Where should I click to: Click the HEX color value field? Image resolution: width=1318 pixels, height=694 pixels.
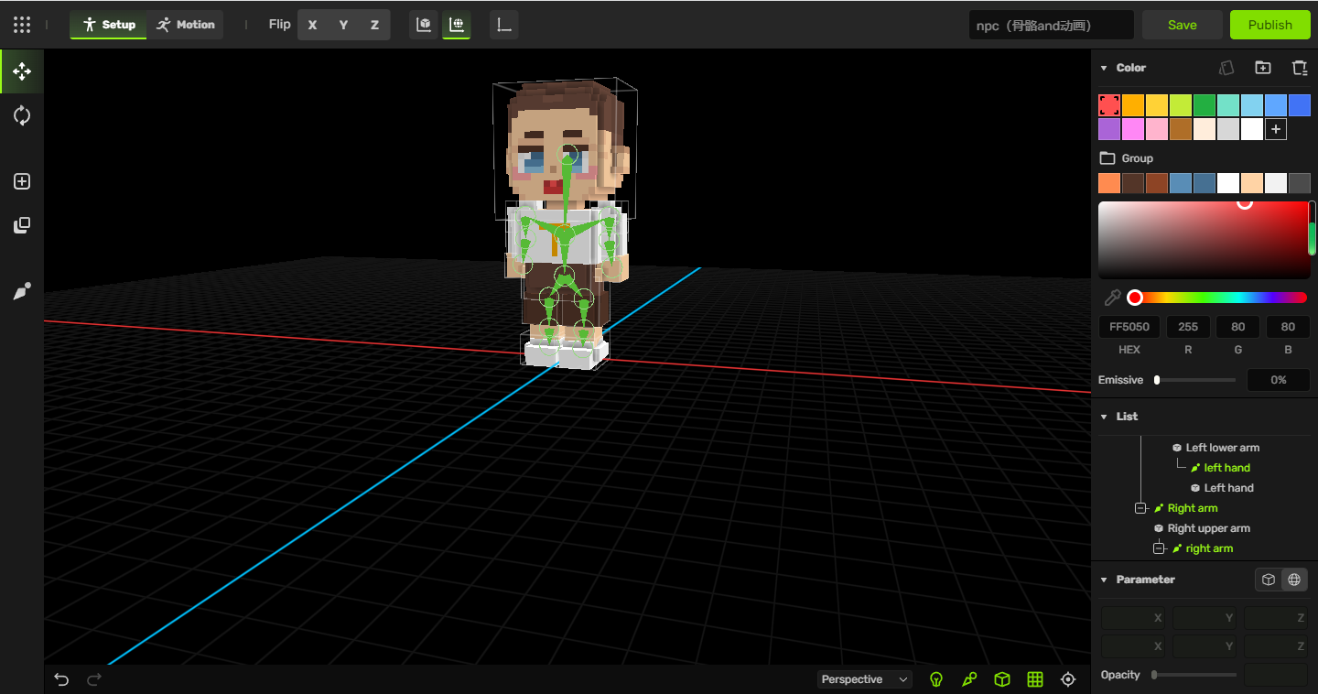click(1129, 327)
